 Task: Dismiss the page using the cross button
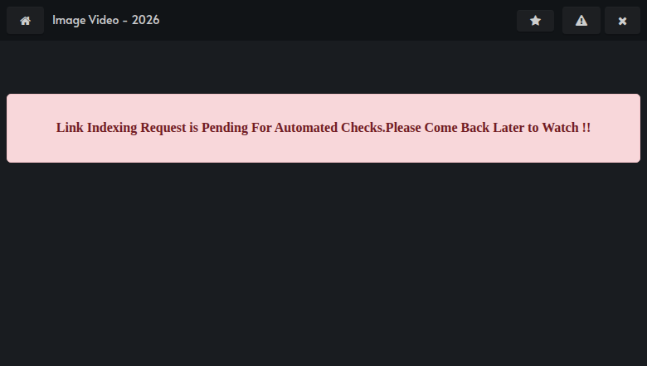622,21
